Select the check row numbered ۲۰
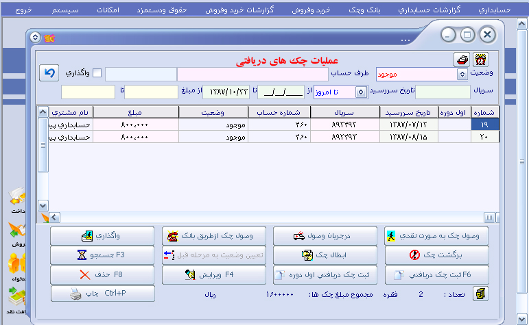Screen dimensions: 529x325 (484, 137)
